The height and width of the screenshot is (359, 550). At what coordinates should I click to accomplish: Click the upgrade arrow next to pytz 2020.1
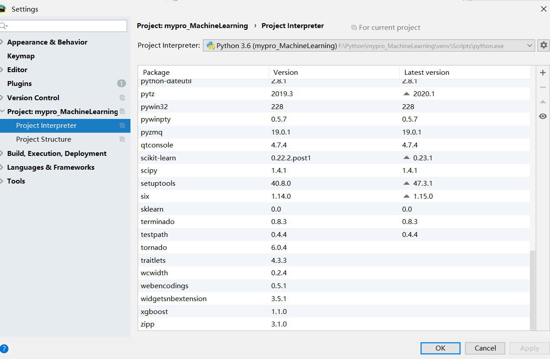pyautogui.click(x=406, y=94)
